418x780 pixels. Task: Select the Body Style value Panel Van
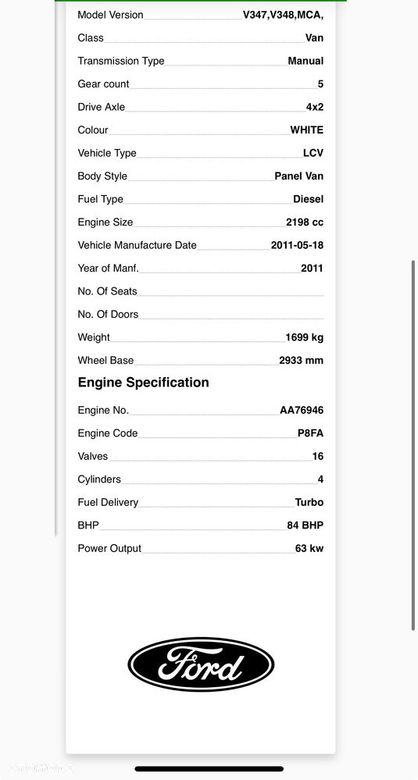tap(299, 176)
